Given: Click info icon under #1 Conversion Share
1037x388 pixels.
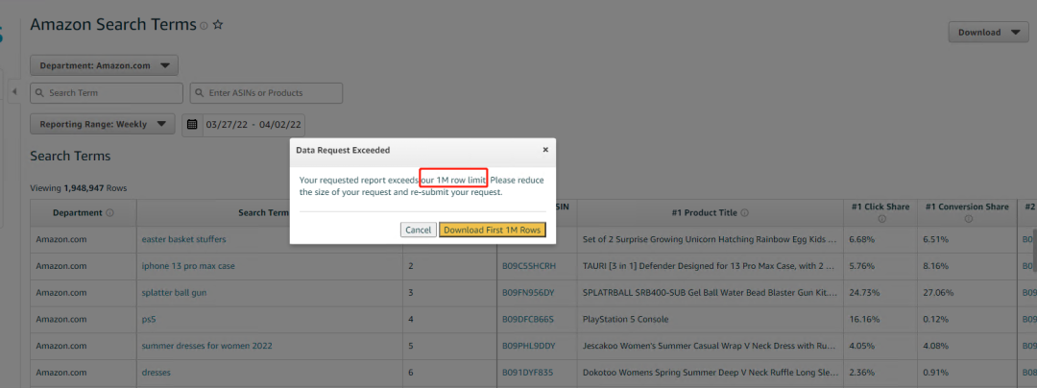Looking at the screenshot, I should pyautogui.click(x=968, y=219).
